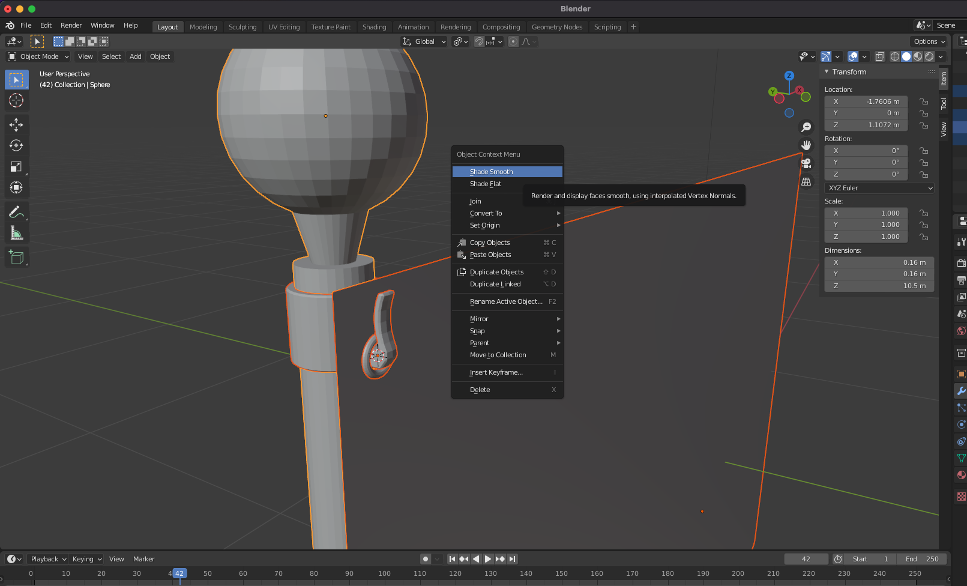
Task: Click Paste Objects in context menu
Action: pyautogui.click(x=507, y=255)
